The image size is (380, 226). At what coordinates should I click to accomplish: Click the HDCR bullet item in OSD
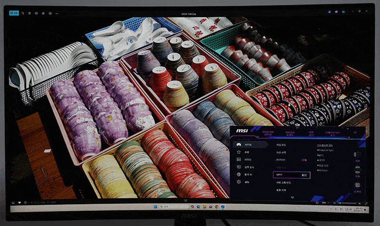(x=322, y=160)
